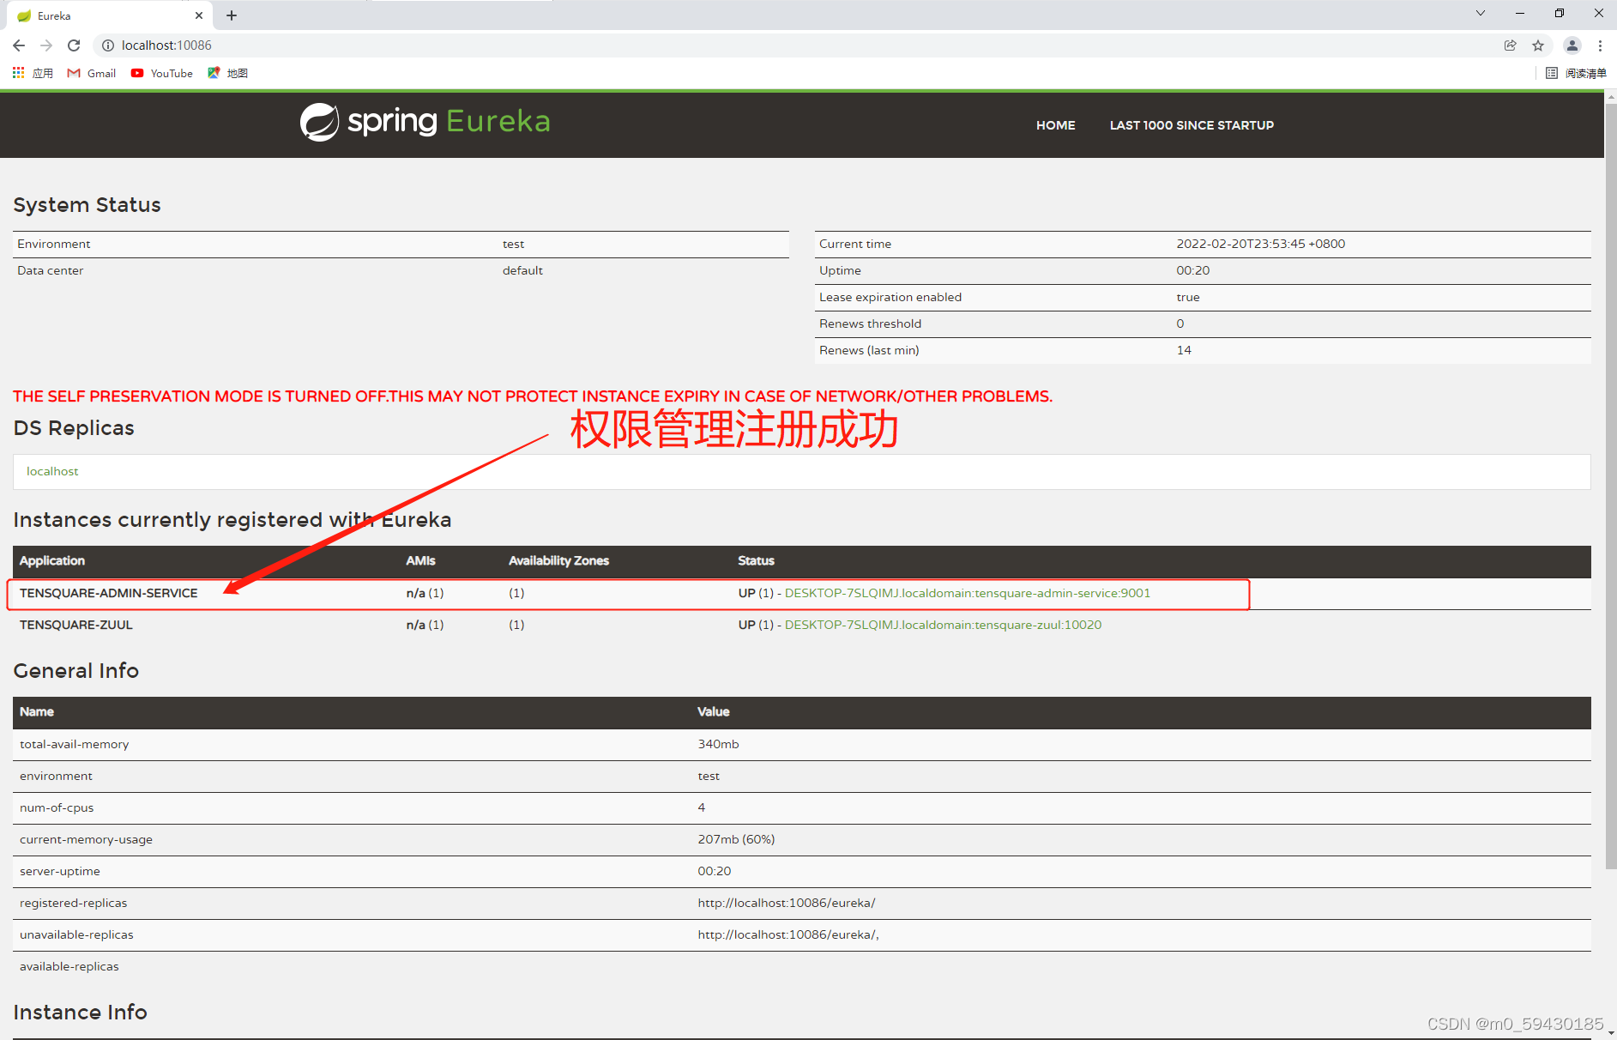Open YouTube bookmark
Image resolution: width=1617 pixels, height=1040 pixels.
[162, 73]
